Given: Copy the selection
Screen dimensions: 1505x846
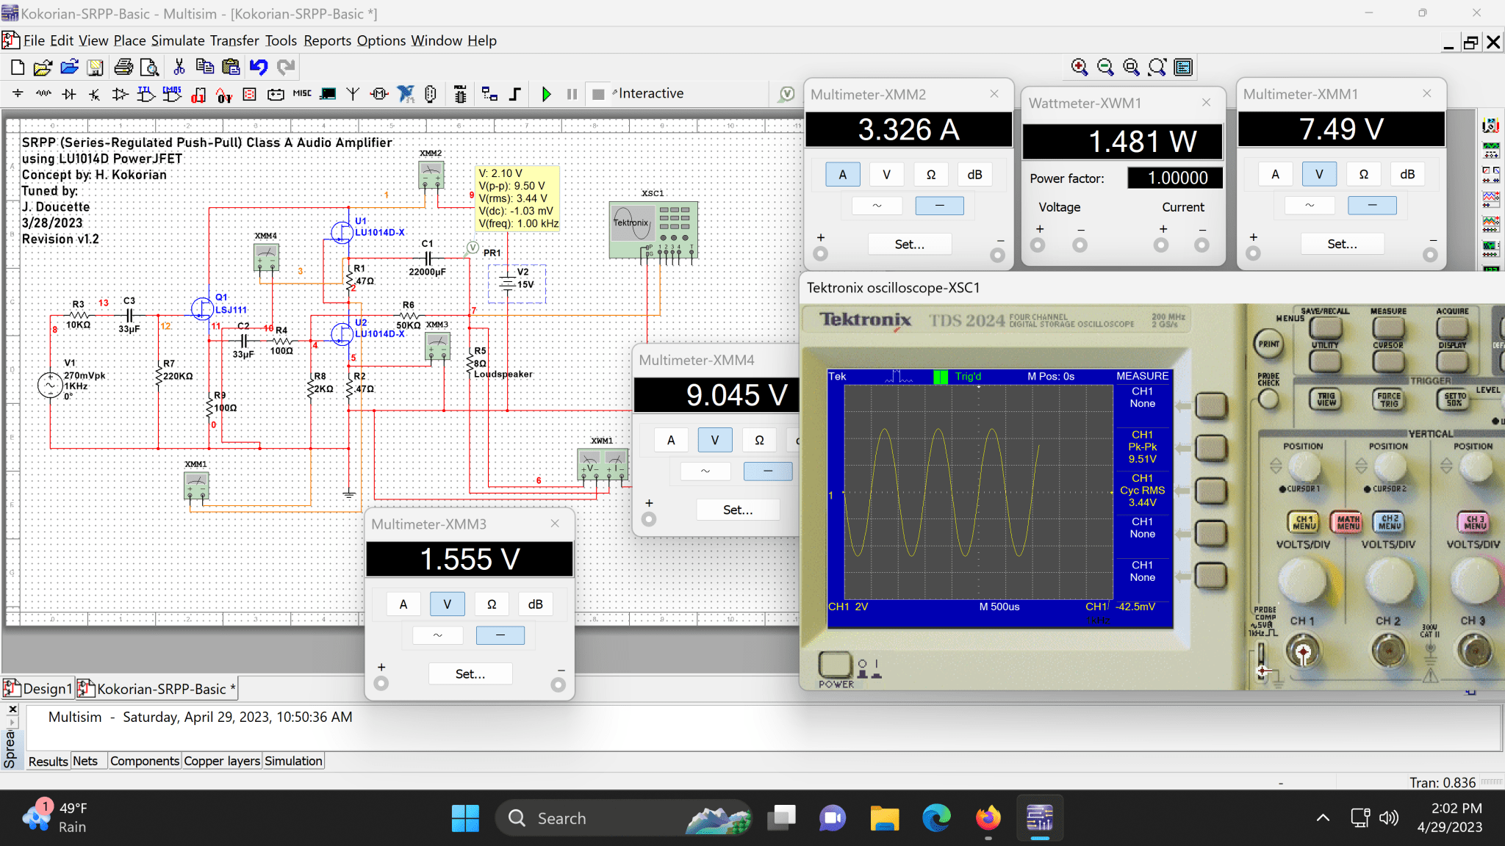Looking at the screenshot, I should 204,68.
